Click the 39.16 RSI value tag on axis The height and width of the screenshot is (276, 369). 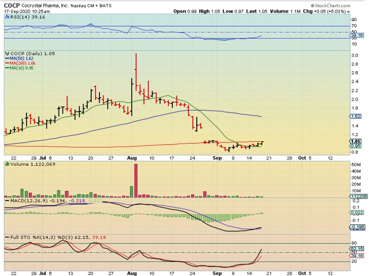[357, 36]
